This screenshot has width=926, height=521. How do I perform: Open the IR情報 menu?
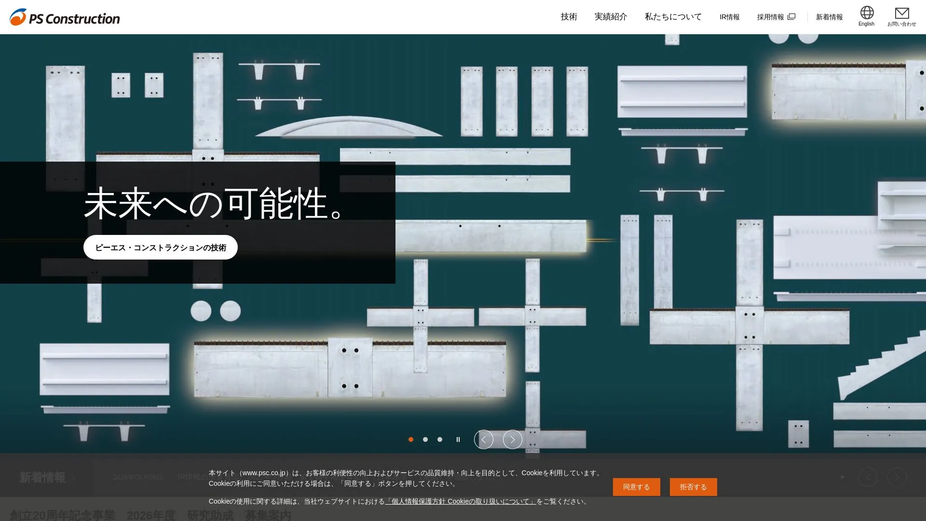coord(729,17)
